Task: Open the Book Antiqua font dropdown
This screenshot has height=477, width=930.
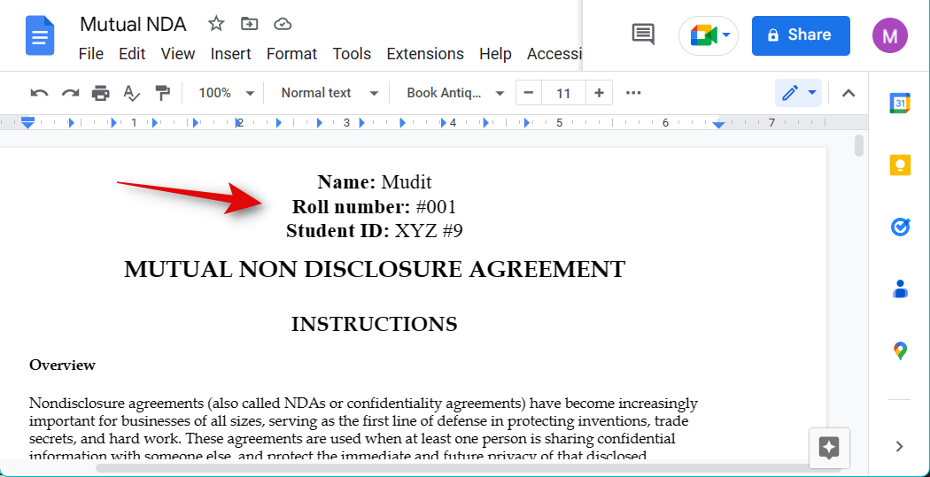Action: (x=455, y=93)
